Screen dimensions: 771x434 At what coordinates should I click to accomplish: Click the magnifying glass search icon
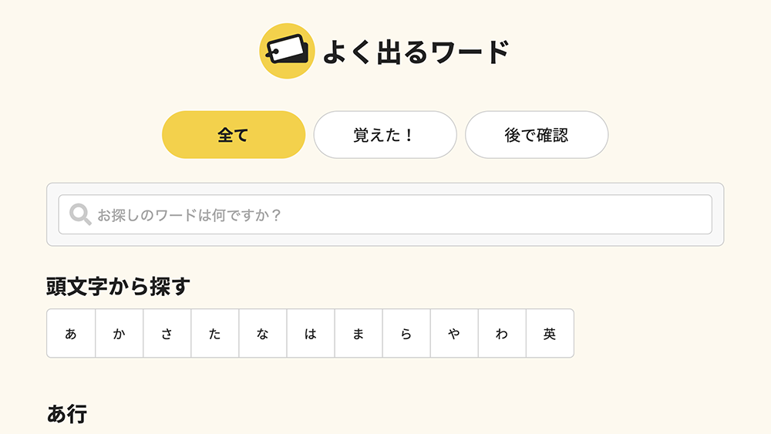pyautogui.click(x=80, y=214)
